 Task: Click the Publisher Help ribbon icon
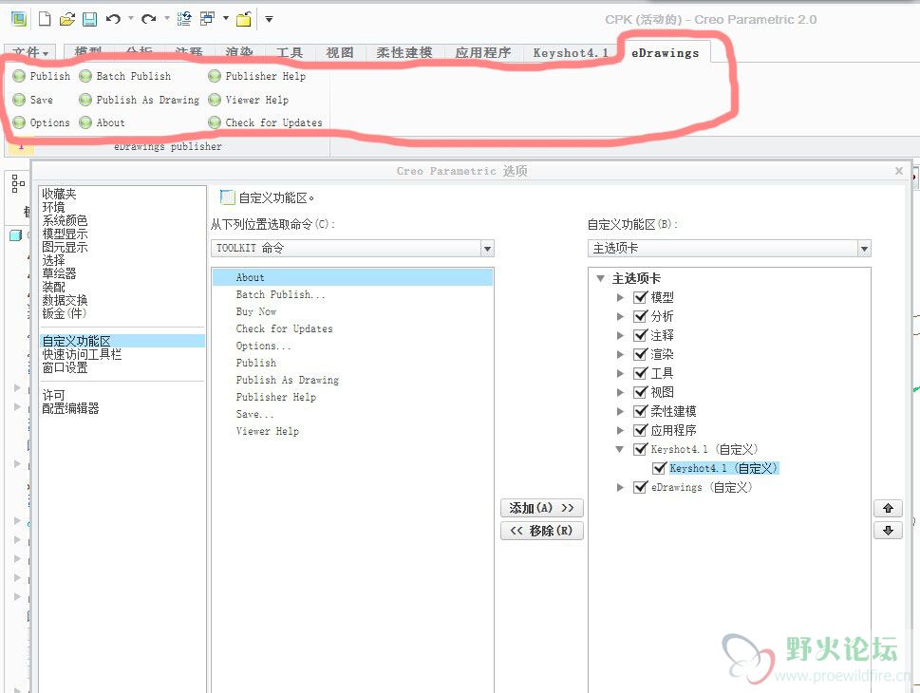[215, 76]
